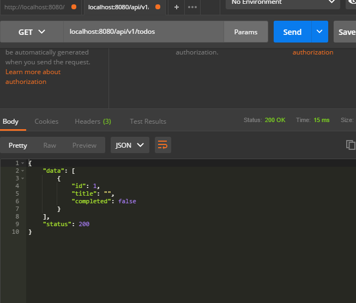Viewport: 356px width, 303px height.
Task: Open the Send options dropdown arrow
Action: pos(319,32)
